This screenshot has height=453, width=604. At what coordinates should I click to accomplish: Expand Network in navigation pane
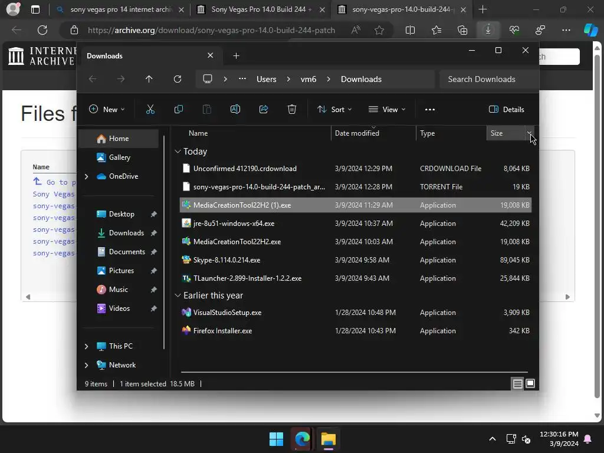(x=86, y=365)
